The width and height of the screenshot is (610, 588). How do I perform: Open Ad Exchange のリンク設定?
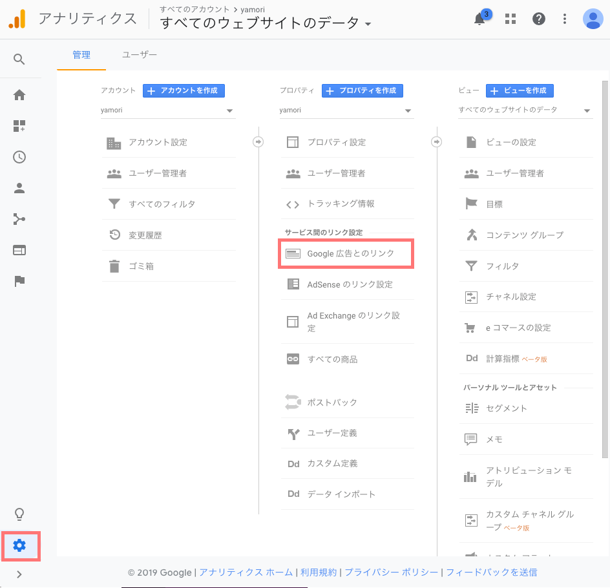point(347,322)
